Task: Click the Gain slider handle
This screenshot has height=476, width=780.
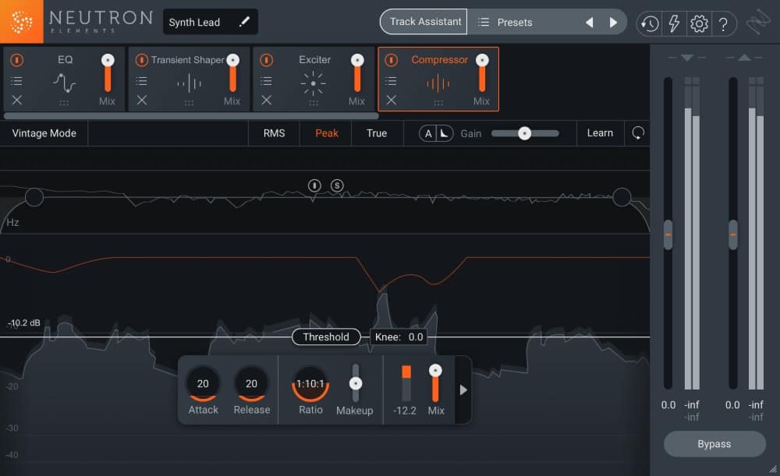Action: [525, 133]
